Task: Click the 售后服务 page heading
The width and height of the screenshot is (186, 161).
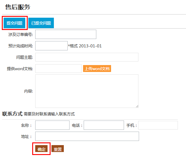Action: pos(18,7)
